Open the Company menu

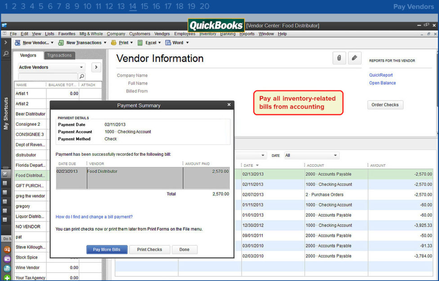pyautogui.click(x=116, y=34)
